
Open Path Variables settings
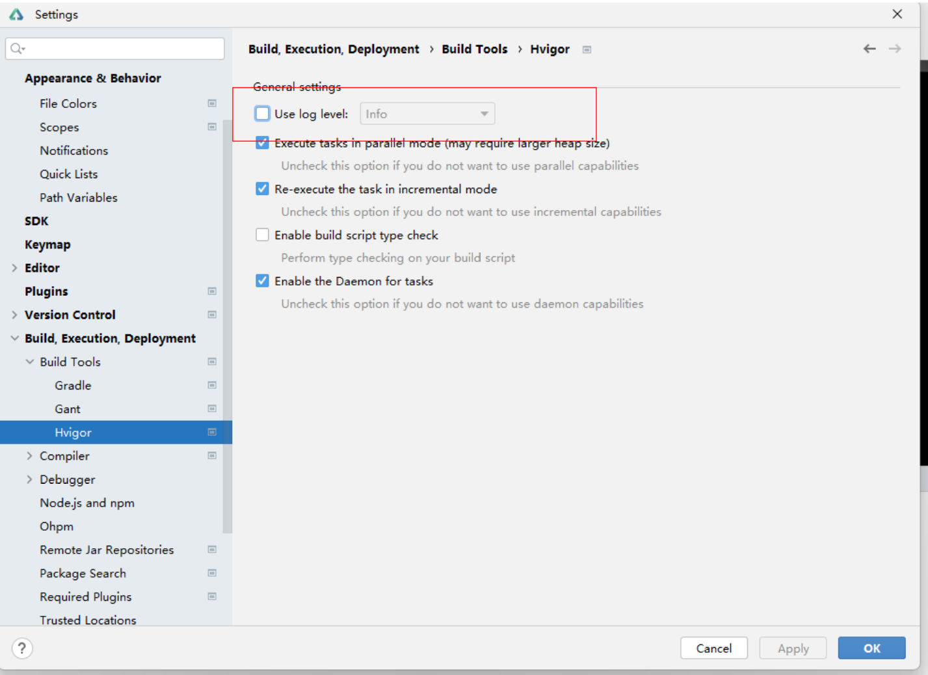coord(79,197)
